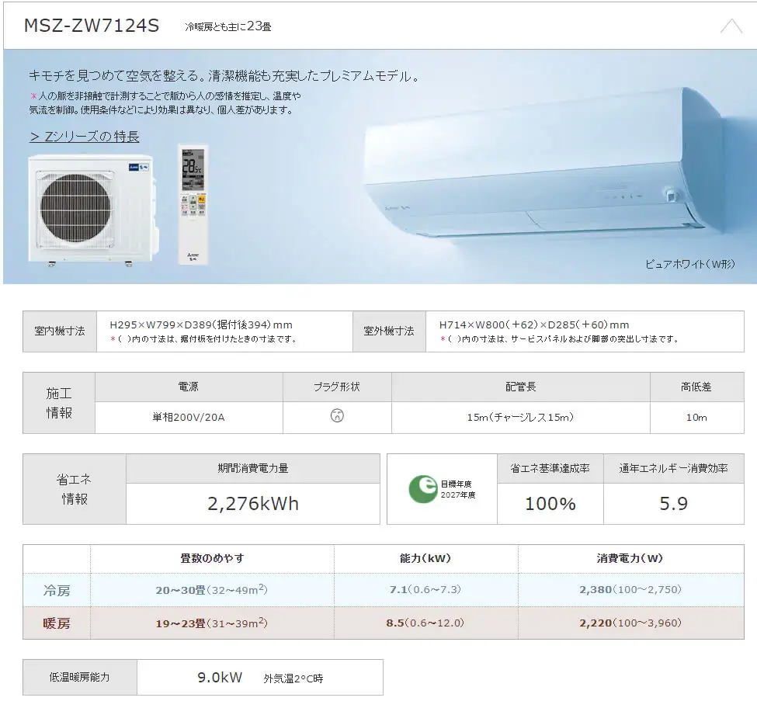Click the 施工情報 header cell
The height and width of the screenshot is (701, 757).
click(x=59, y=403)
